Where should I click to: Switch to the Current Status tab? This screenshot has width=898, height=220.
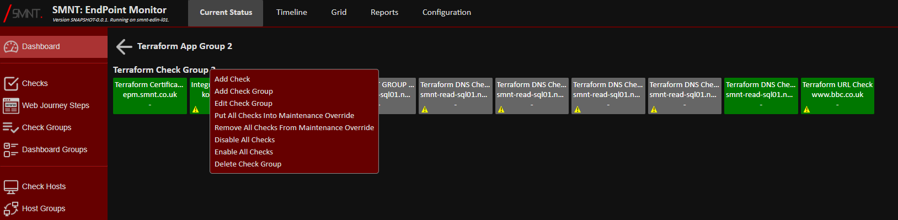(x=226, y=13)
